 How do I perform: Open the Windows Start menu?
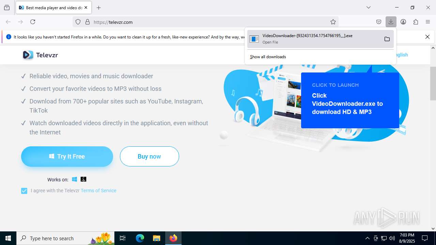[x=8, y=238]
